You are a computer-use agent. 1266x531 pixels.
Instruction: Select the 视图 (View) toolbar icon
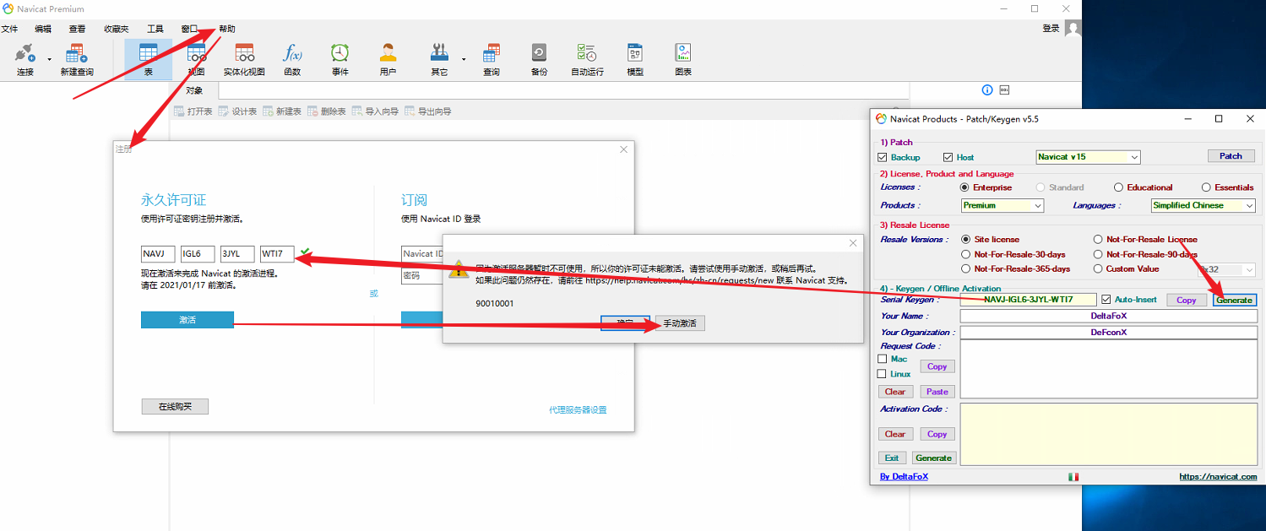[196, 59]
